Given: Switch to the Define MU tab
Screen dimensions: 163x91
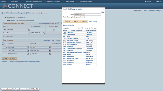Looking at the screenshot, I should coord(5,13).
